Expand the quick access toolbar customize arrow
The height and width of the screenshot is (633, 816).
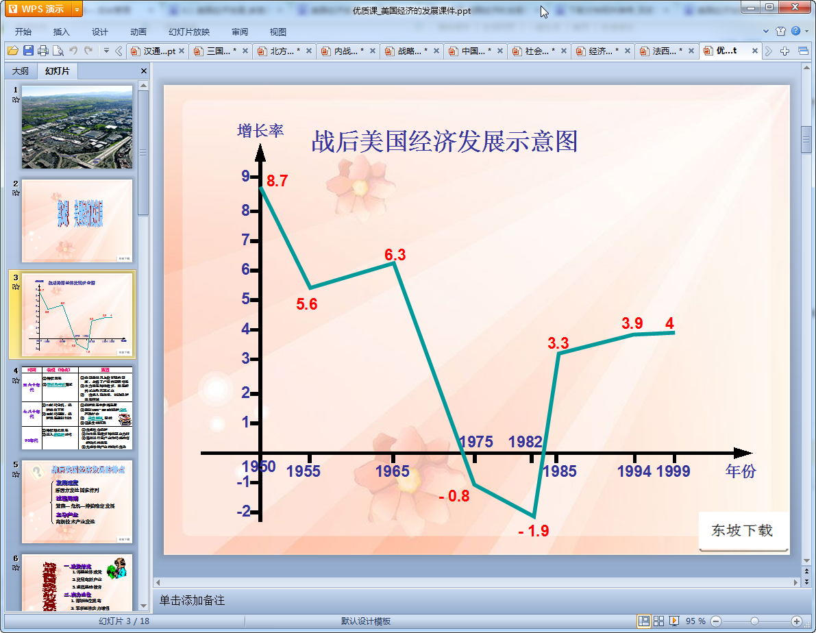pos(106,51)
